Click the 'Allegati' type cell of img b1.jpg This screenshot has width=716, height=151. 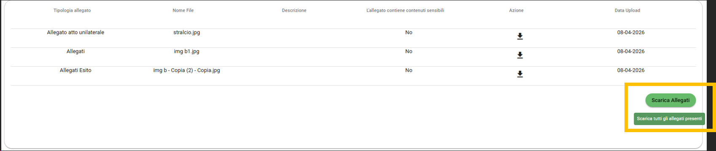[x=75, y=51]
